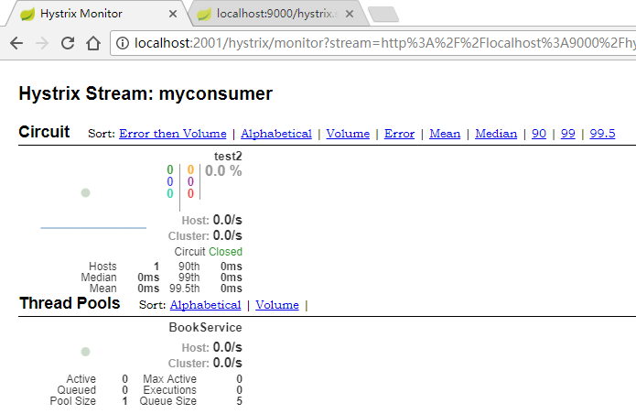Click the site info icon in address bar
The image size is (636, 414).
point(123,43)
